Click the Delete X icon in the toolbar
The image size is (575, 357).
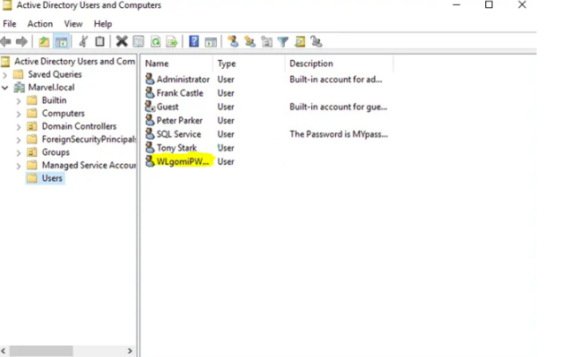pos(122,41)
